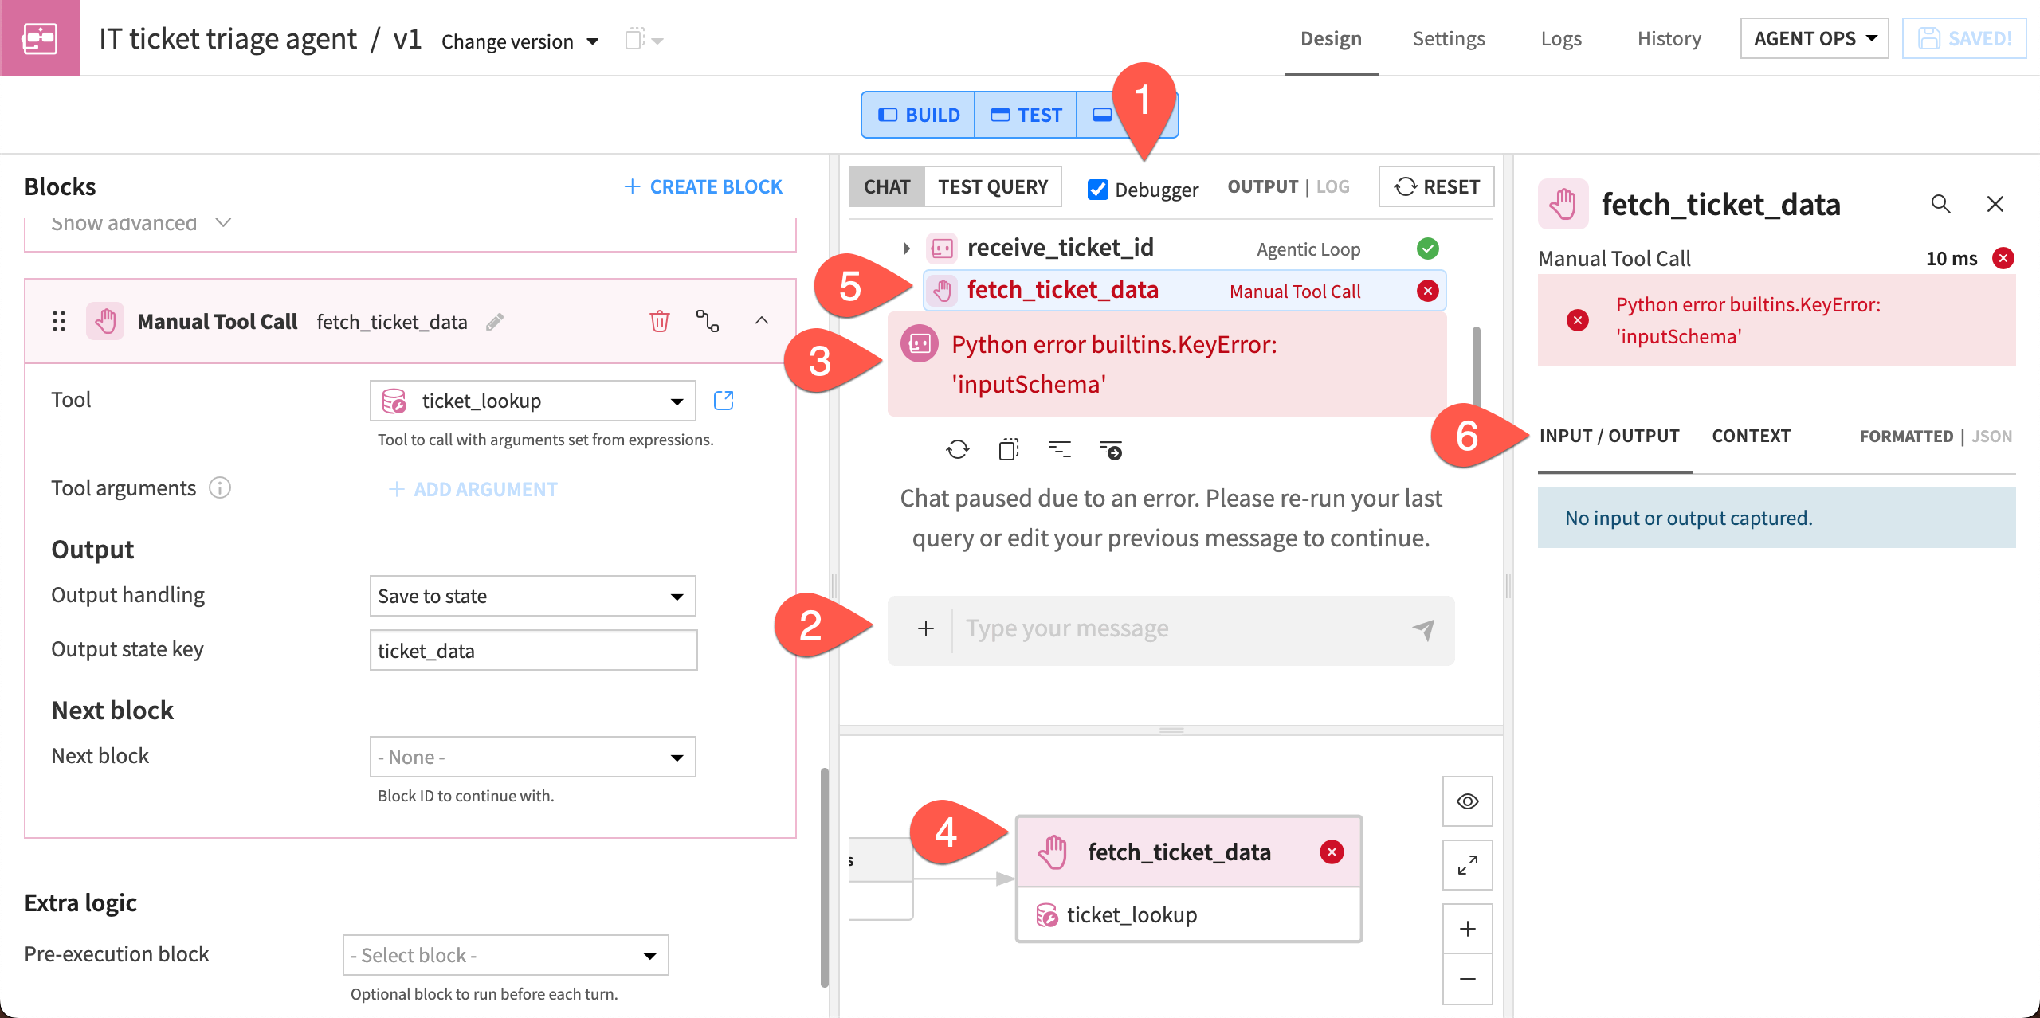Open the Settings tab

pyautogui.click(x=1449, y=38)
